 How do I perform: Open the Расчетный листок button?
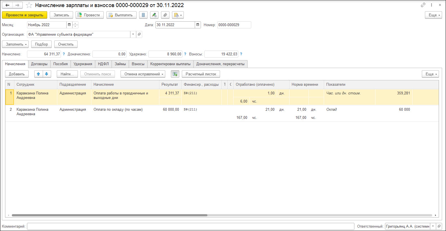point(201,74)
